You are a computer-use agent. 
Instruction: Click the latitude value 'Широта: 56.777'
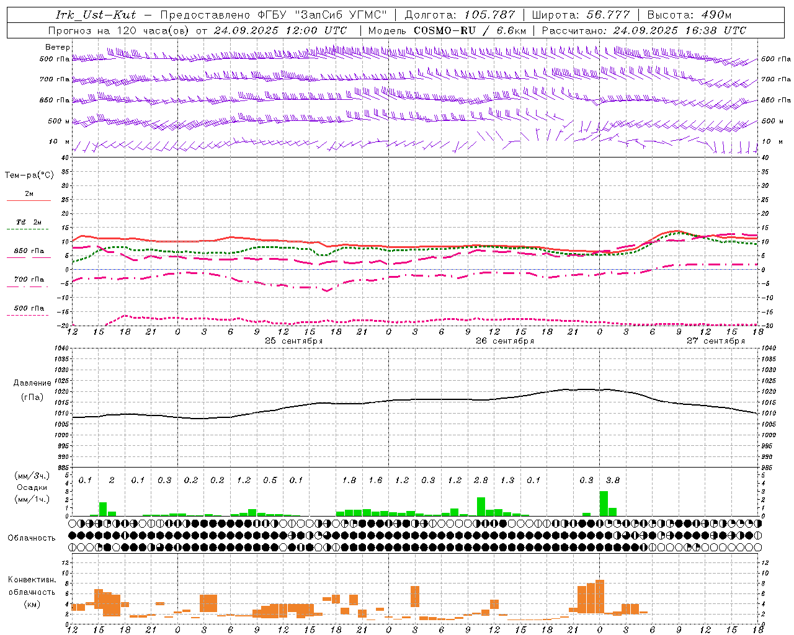click(x=581, y=15)
